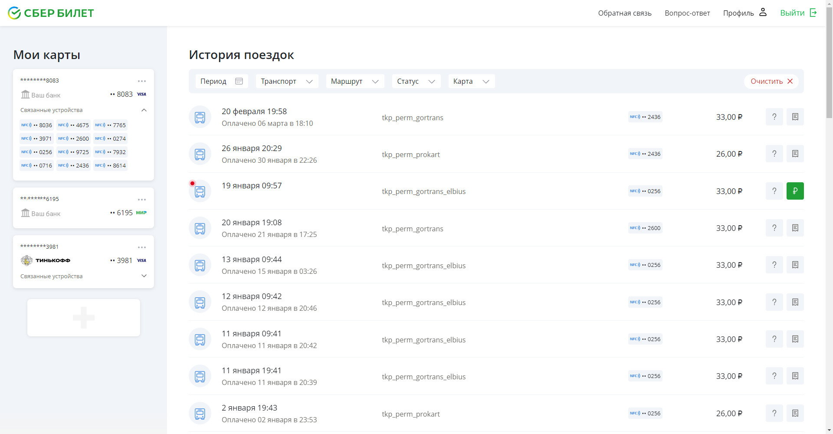Open options menu for card ending 8083
Viewport: 833px width, 434px height.
142,81
